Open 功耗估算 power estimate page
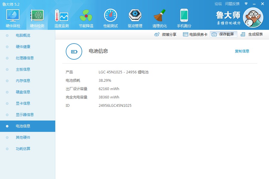Image resolution: width=269 pixels, height=179 pixels. pyautogui.click(x=23, y=149)
